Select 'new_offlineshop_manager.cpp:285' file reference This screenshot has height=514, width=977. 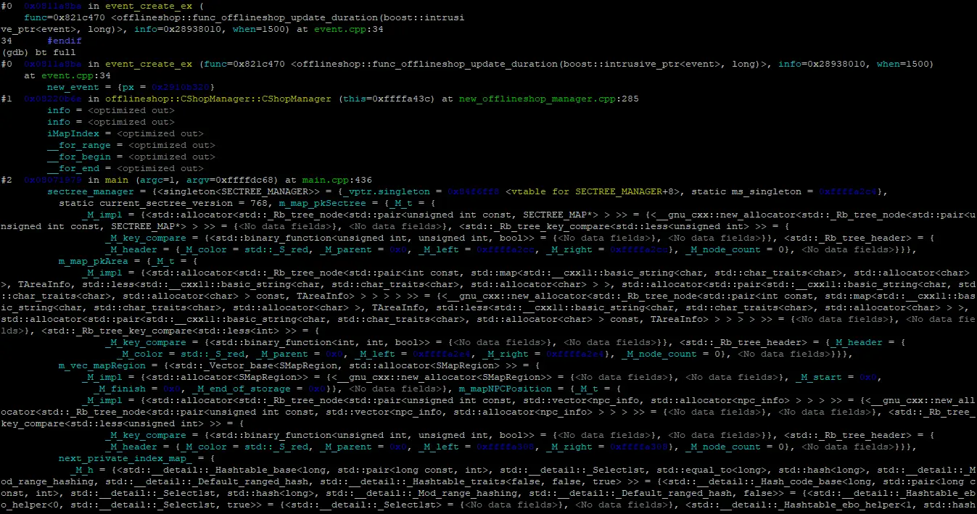tap(548, 99)
